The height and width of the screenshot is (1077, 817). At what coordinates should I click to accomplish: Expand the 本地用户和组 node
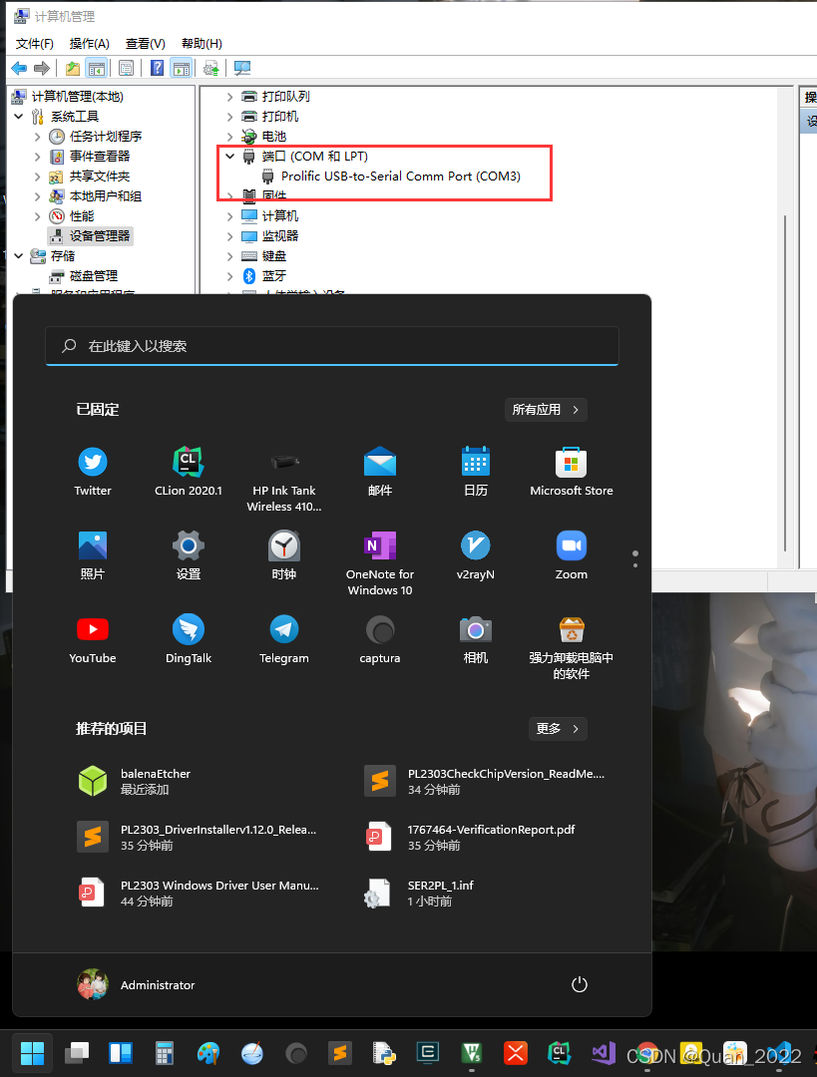[37, 195]
